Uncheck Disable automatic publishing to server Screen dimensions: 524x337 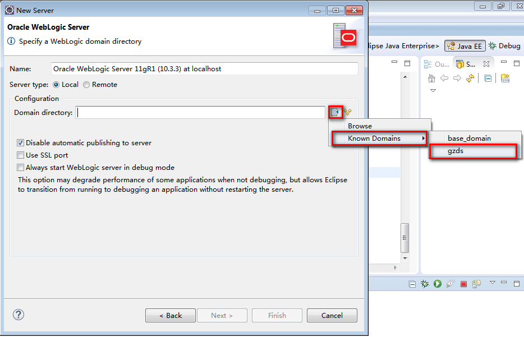(20, 143)
